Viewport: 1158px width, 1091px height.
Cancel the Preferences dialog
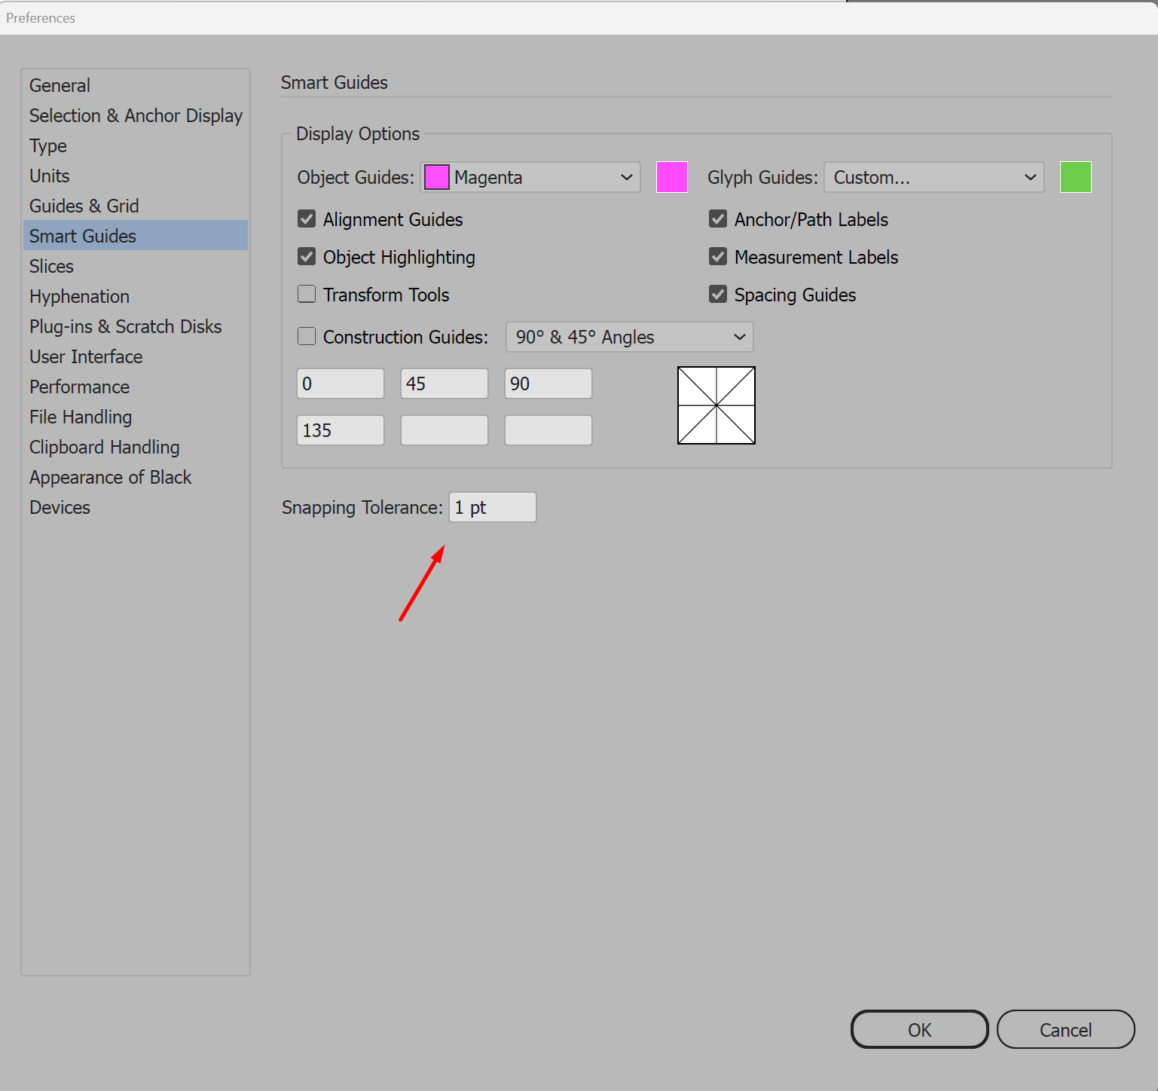(x=1066, y=1029)
